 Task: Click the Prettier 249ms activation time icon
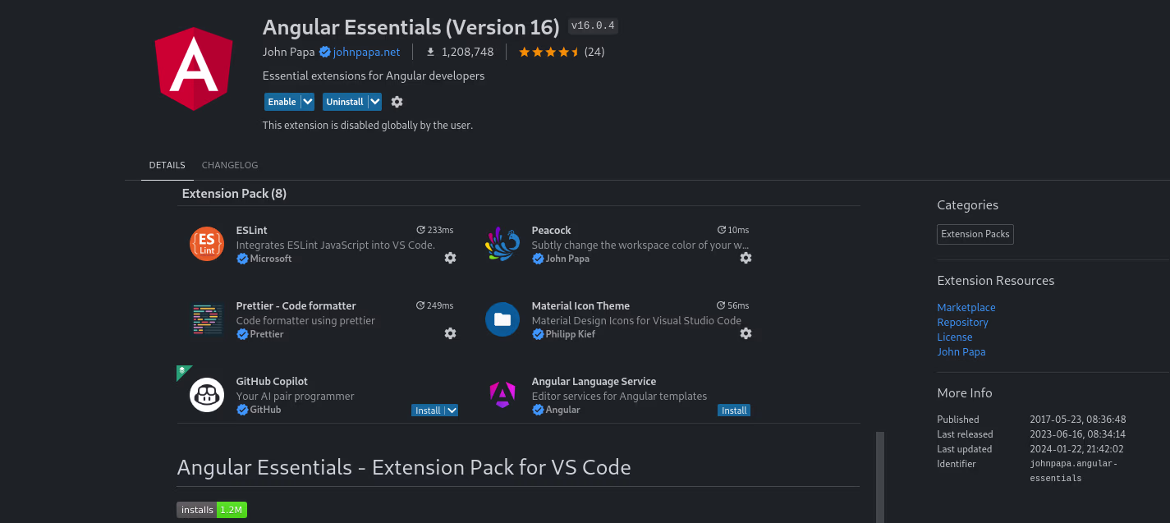(x=421, y=305)
